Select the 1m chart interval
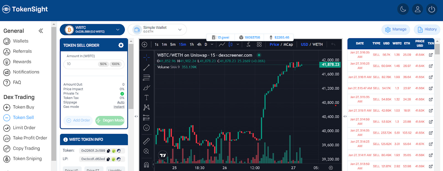443x171 pixels. pyautogui.click(x=164, y=44)
